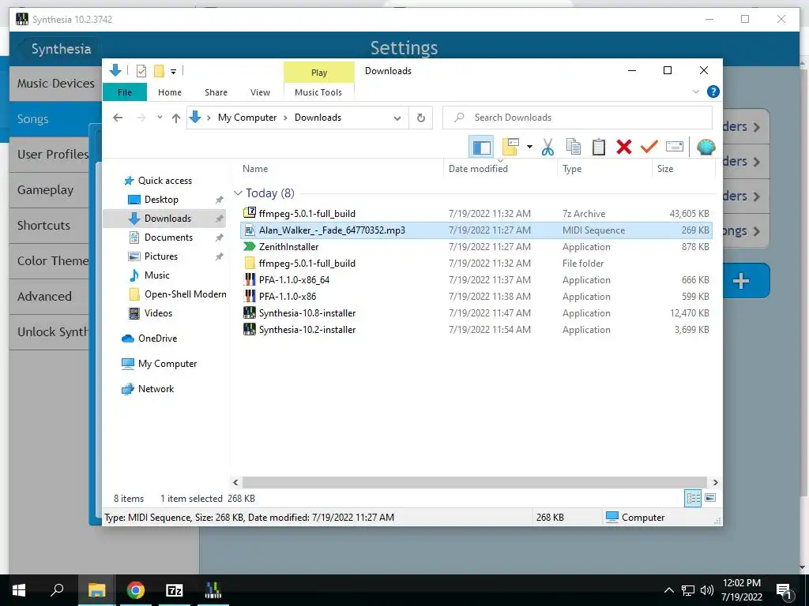The width and height of the screenshot is (809, 606).
Task: Select the ZenithInstaller file
Action: coord(476,247)
